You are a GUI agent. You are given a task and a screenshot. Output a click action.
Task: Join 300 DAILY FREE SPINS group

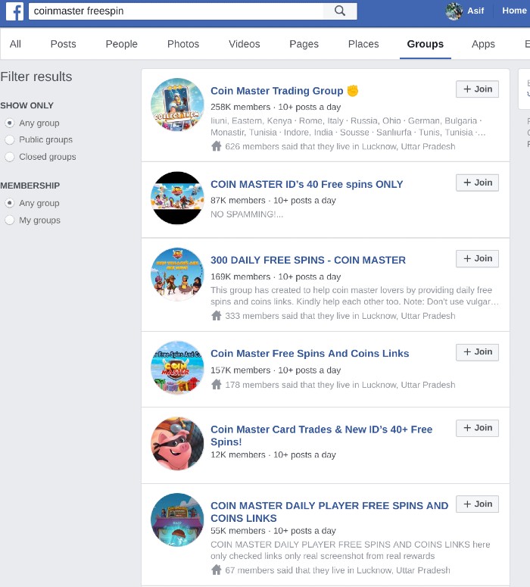[x=477, y=259]
